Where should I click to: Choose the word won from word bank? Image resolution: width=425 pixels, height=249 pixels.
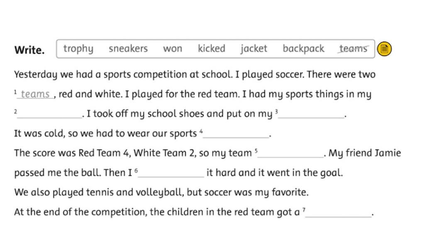173,49
